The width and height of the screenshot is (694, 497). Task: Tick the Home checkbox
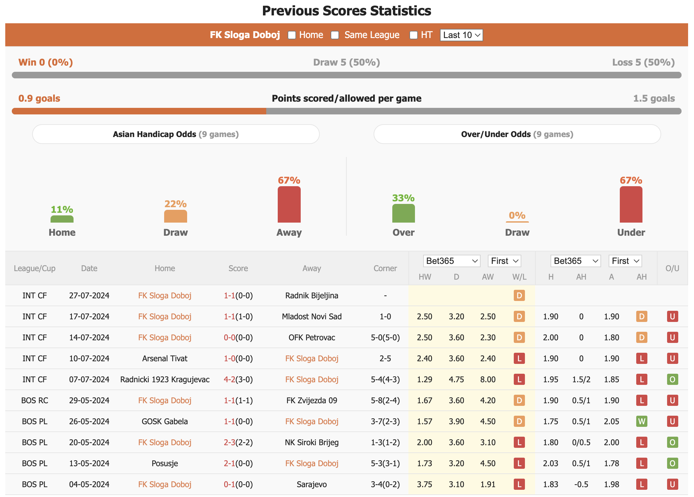coord(292,35)
